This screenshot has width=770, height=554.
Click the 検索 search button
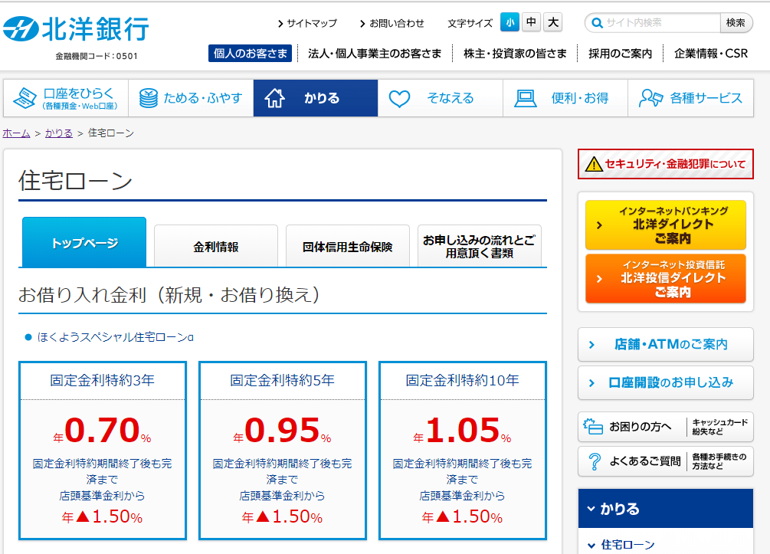pos(736,22)
